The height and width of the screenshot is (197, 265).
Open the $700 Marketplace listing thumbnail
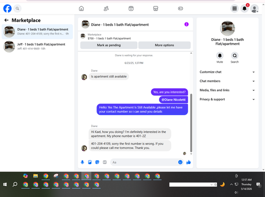click(x=83, y=36)
